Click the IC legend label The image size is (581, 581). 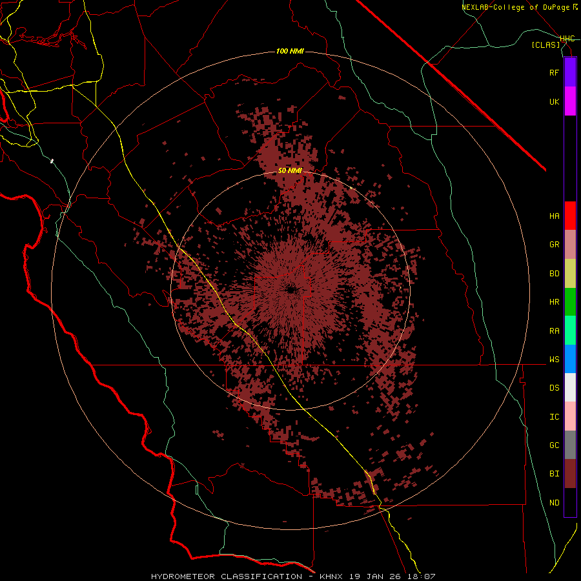pyautogui.click(x=554, y=417)
